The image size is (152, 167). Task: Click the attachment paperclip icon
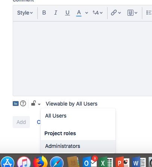click(130, 13)
